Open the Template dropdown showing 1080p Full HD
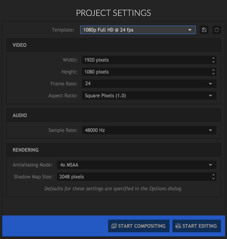 [138, 30]
